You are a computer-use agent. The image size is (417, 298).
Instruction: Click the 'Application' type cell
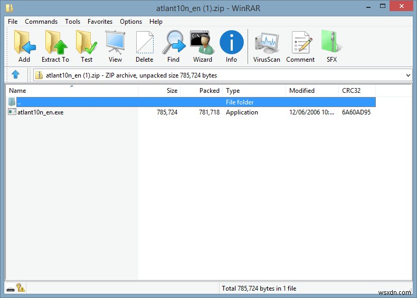click(x=242, y=112)
